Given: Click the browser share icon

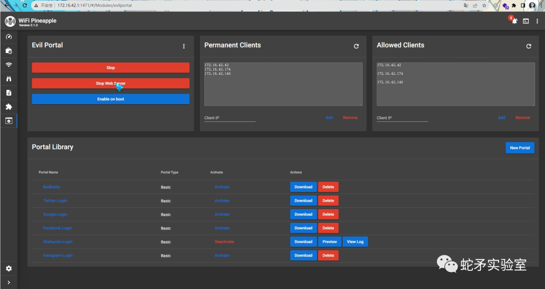Looking at the screenshot, I should tap(475, 5).
